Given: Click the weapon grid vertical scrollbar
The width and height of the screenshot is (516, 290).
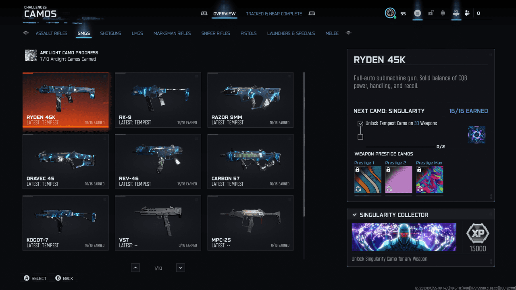Looking at the screenshot, I should tap(304, 144).
